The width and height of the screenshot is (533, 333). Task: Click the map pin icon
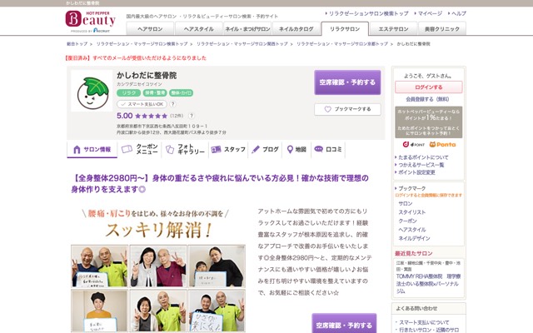tap(290, 150)
